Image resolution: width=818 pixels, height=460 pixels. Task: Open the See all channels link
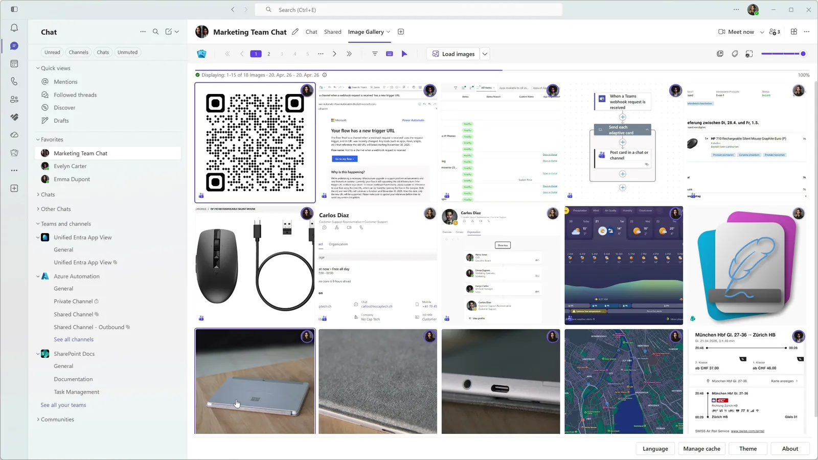pyautogui.click(x=74, y=339)
